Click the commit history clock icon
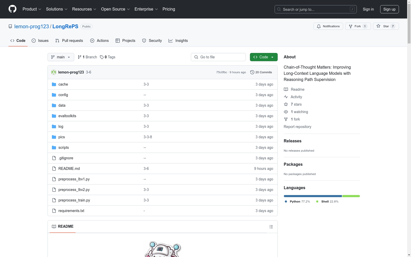 coord(252,72)
